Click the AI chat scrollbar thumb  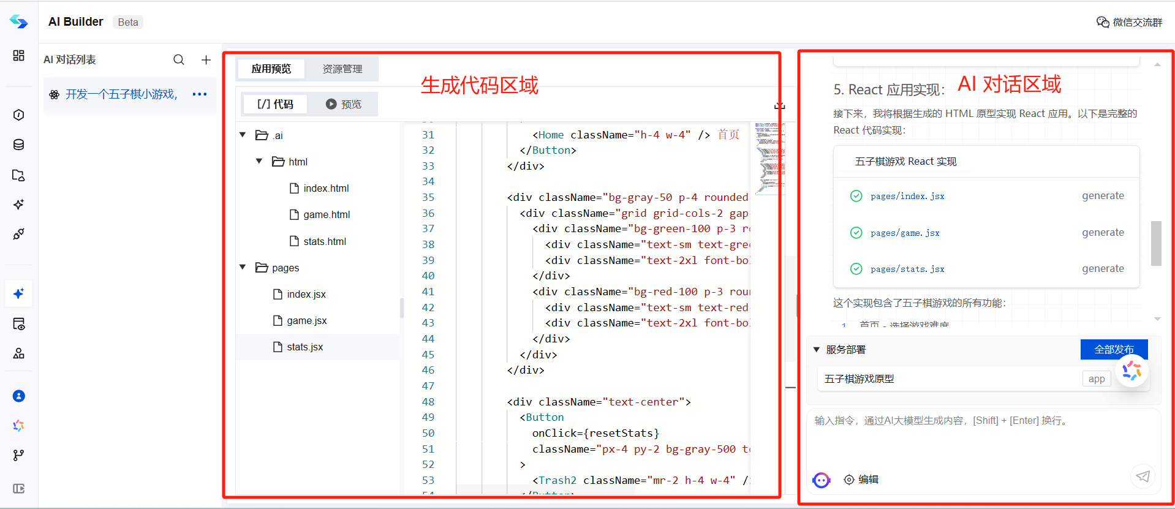click(1156, 243)
